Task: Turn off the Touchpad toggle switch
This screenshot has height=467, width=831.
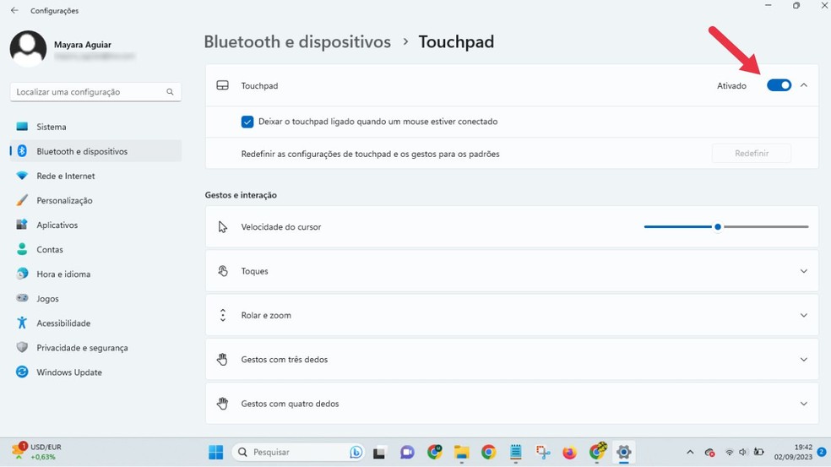Action: pyautogui.click(x=779, y=85)
